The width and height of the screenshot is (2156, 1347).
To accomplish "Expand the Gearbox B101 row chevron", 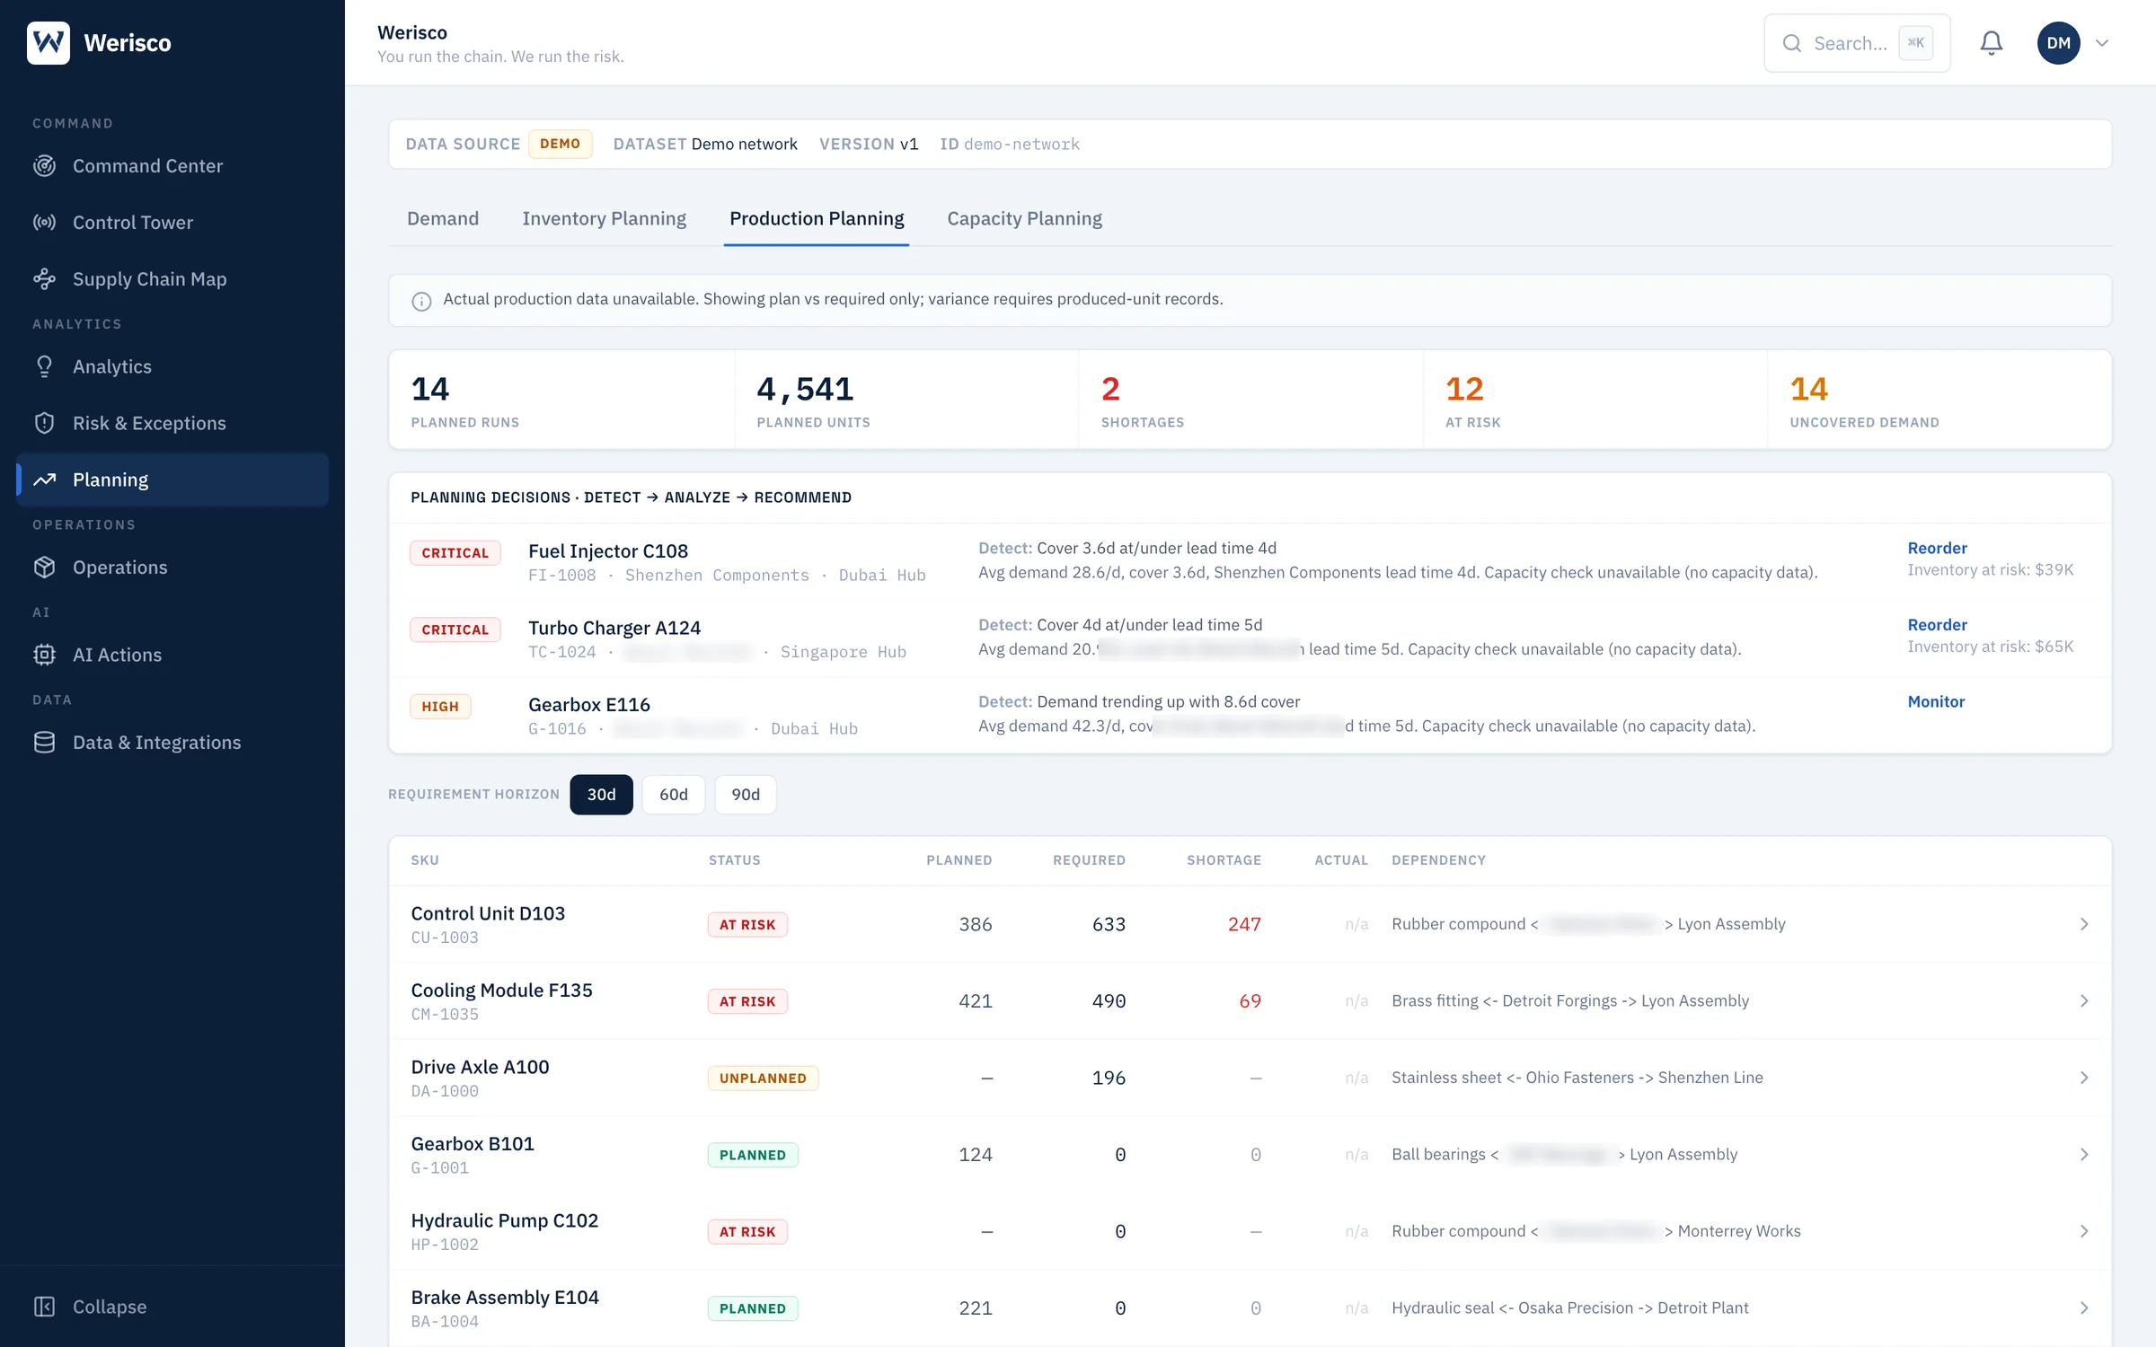I will click(2084, 1155).
